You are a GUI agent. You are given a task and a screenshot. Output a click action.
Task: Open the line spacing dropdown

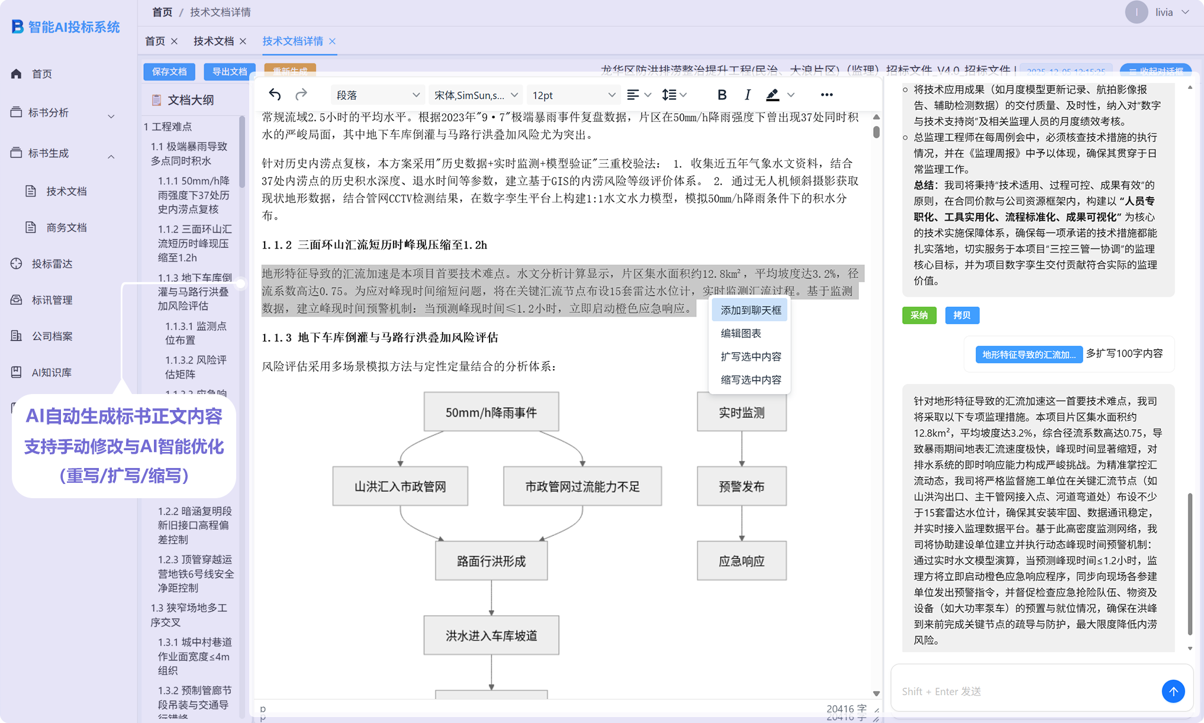click(674, 95)
